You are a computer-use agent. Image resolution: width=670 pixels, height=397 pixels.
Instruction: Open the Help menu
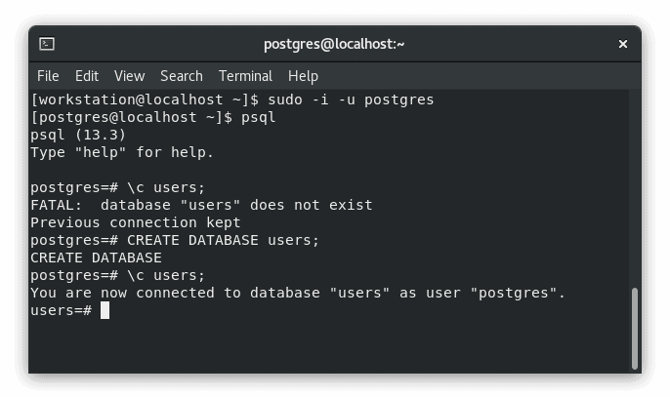[x=303, y=76]
